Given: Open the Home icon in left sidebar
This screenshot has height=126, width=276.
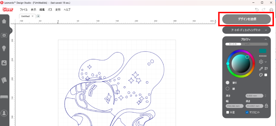Looking at the screenshot, I should pos(4,21).
